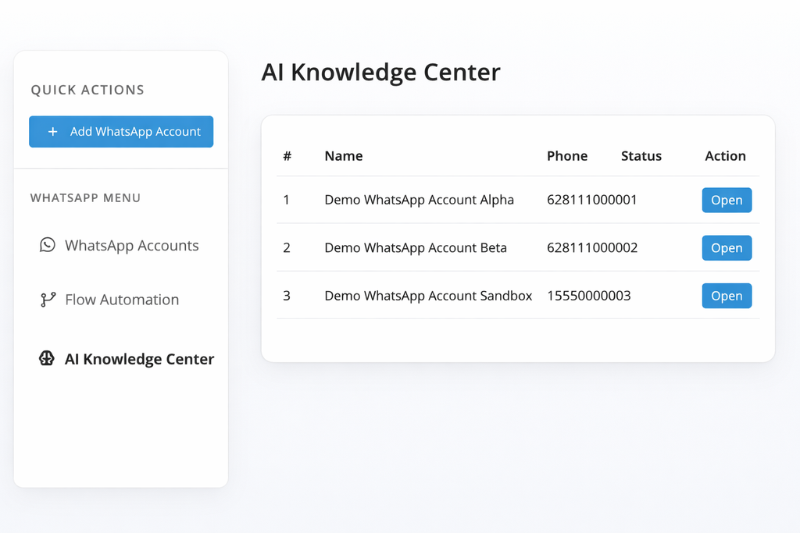
Task: Select AI Knowledge Center menu item
Action: point(140,359)
